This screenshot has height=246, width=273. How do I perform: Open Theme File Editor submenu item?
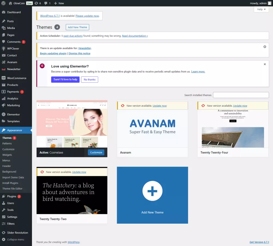click(12, 188)
